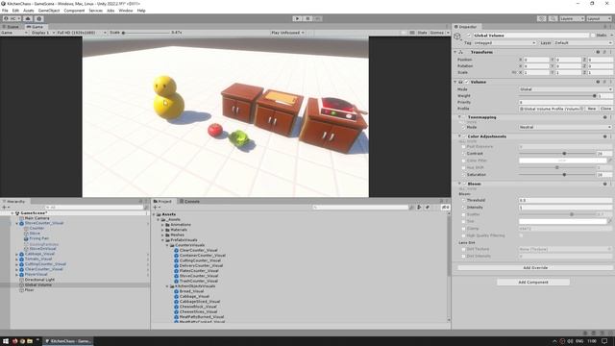The image size is (615, 346).
Task: Click the Add Component button
Action: pyautogui.click(x=533, y=282)
